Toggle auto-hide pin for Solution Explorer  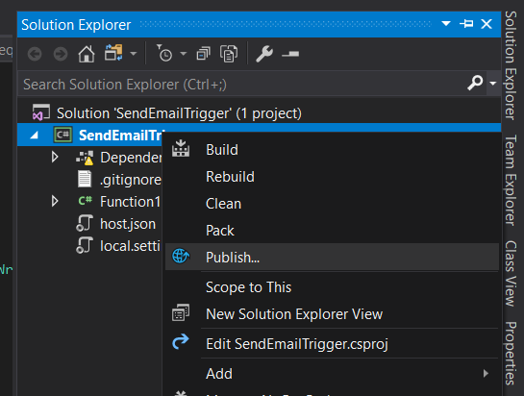tap(466, 24)
